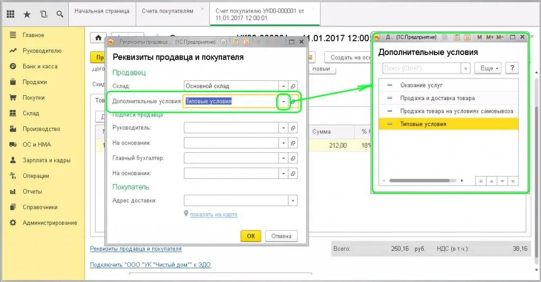Viewport: 541px width, 282px height.
Task: Confirm the dialog with OK
Action: [x=251, y=236]
